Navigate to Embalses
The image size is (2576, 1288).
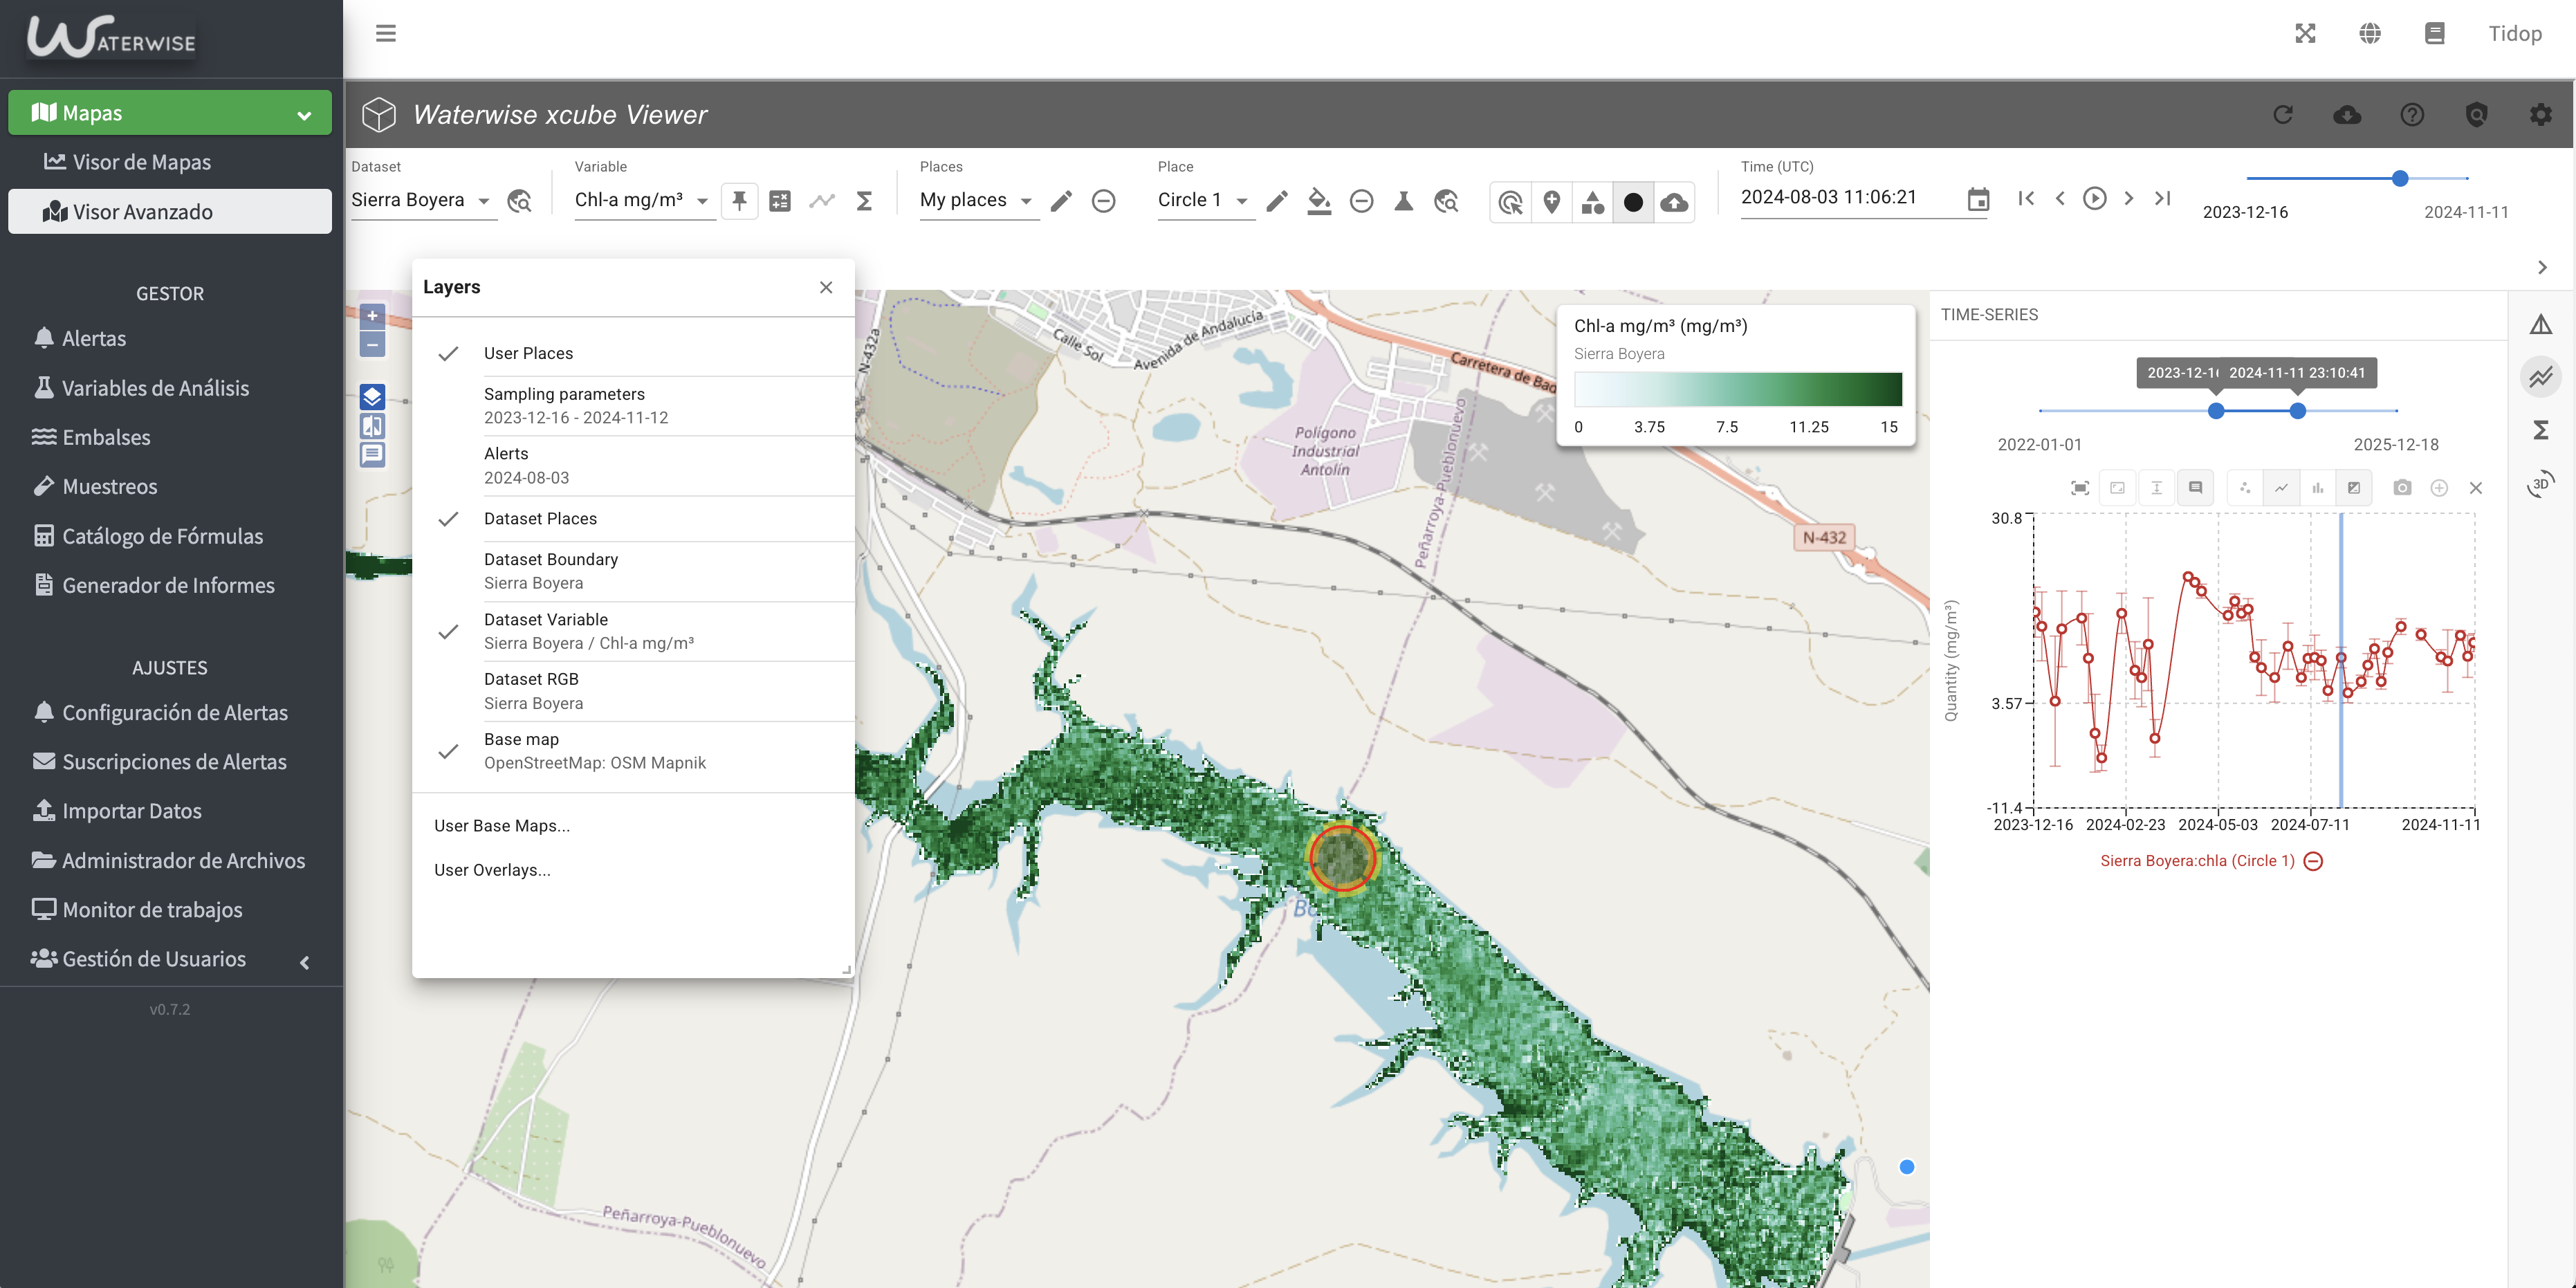170,437
